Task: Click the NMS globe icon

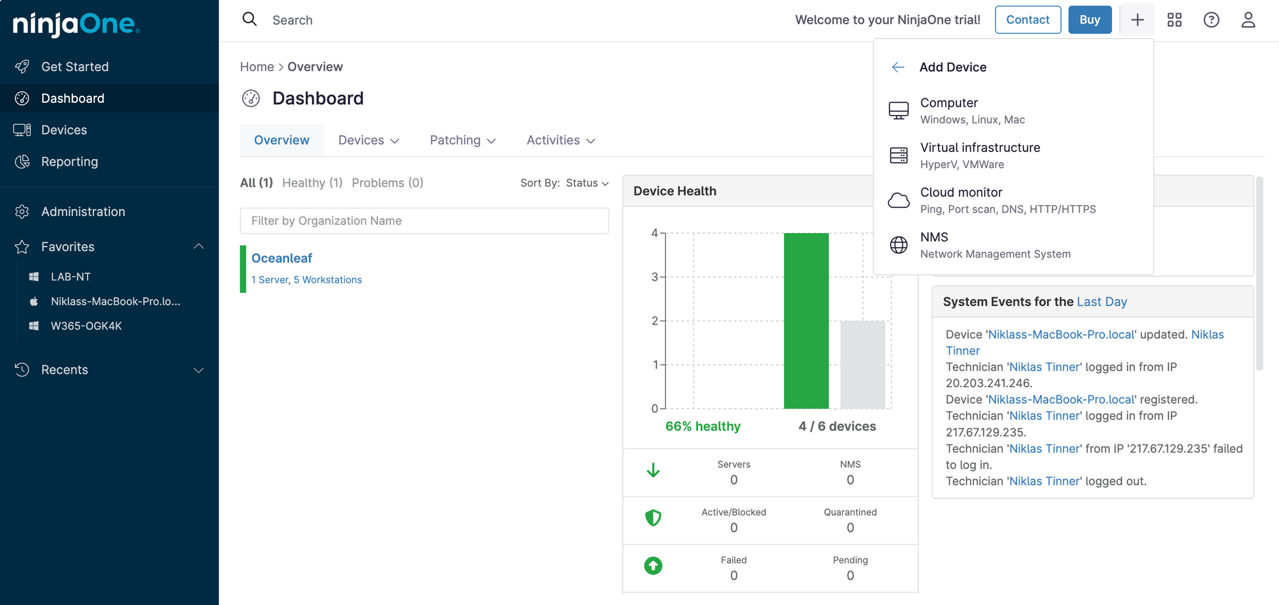Action: tap(898, 245)
